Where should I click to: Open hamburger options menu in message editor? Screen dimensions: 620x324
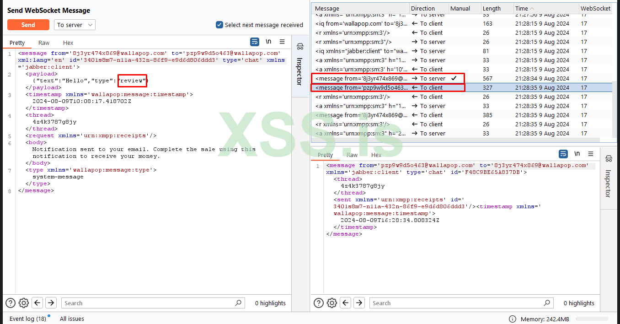[282, 42]
